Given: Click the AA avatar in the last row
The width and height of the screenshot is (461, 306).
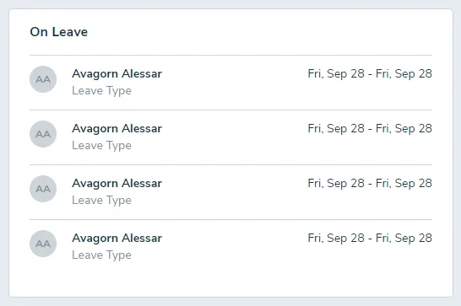Looking at the screenshot, I should pos(43,244).
